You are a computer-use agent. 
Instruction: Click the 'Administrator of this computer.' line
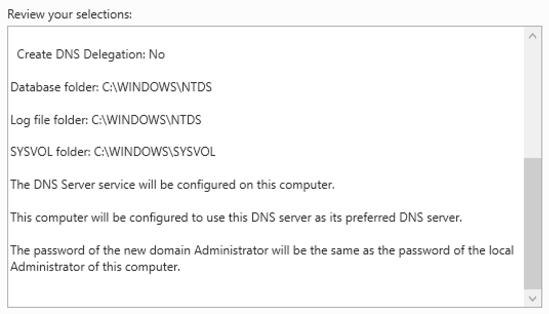[95, 267]
